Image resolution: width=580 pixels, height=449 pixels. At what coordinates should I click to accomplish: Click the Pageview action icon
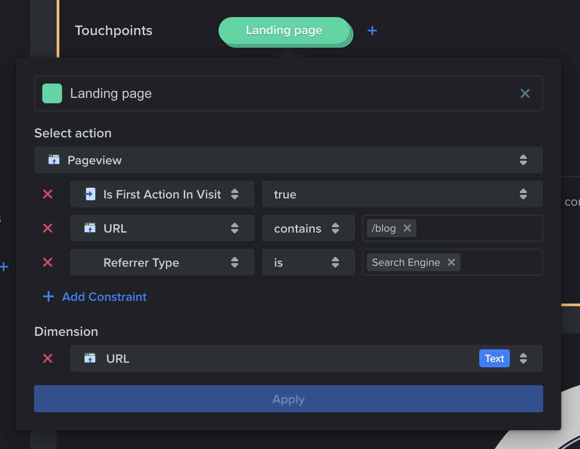coord(54,160)
